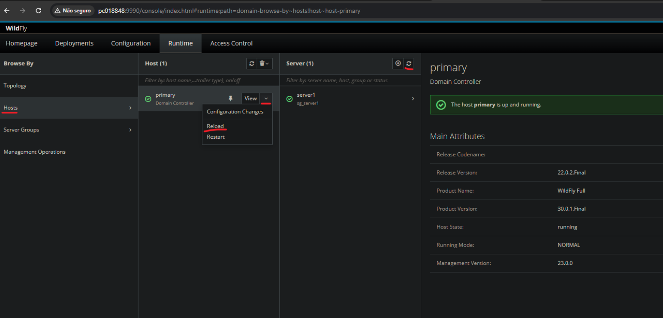Click the Product Name value 'WildFly Full'
663x318 pixels.
[571, 190]
